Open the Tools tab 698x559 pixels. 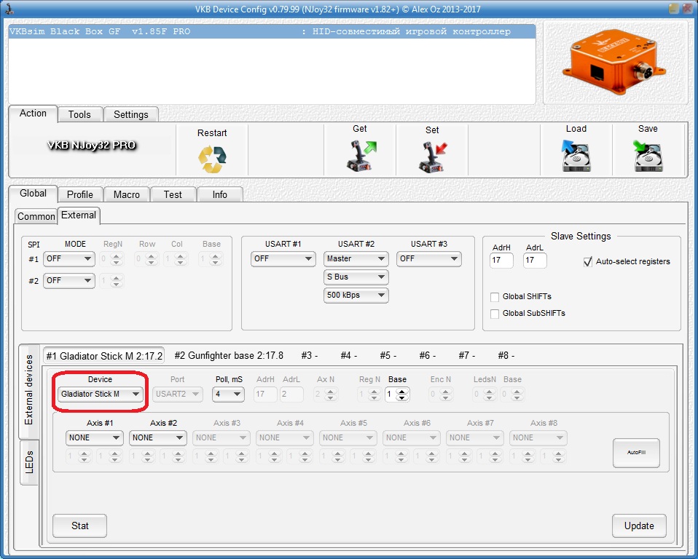pyautogui.click(x=79, y=114)
